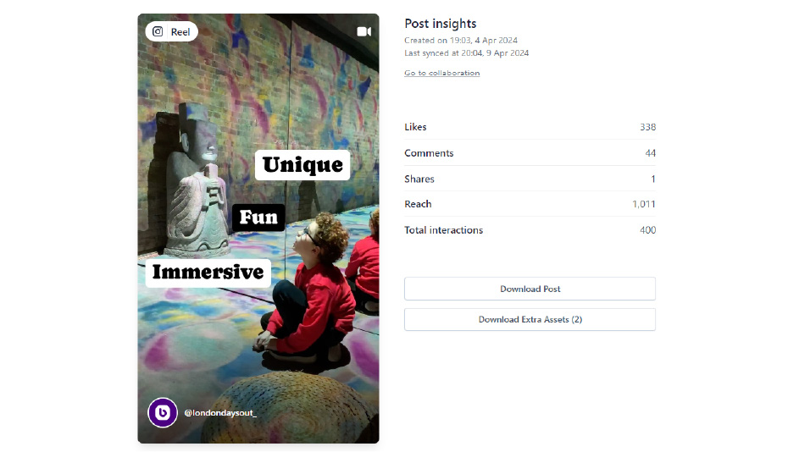Click the Reel label on the badge
Image resolution: width=799 pixels, height=452 pixels.
click(180, 32)
